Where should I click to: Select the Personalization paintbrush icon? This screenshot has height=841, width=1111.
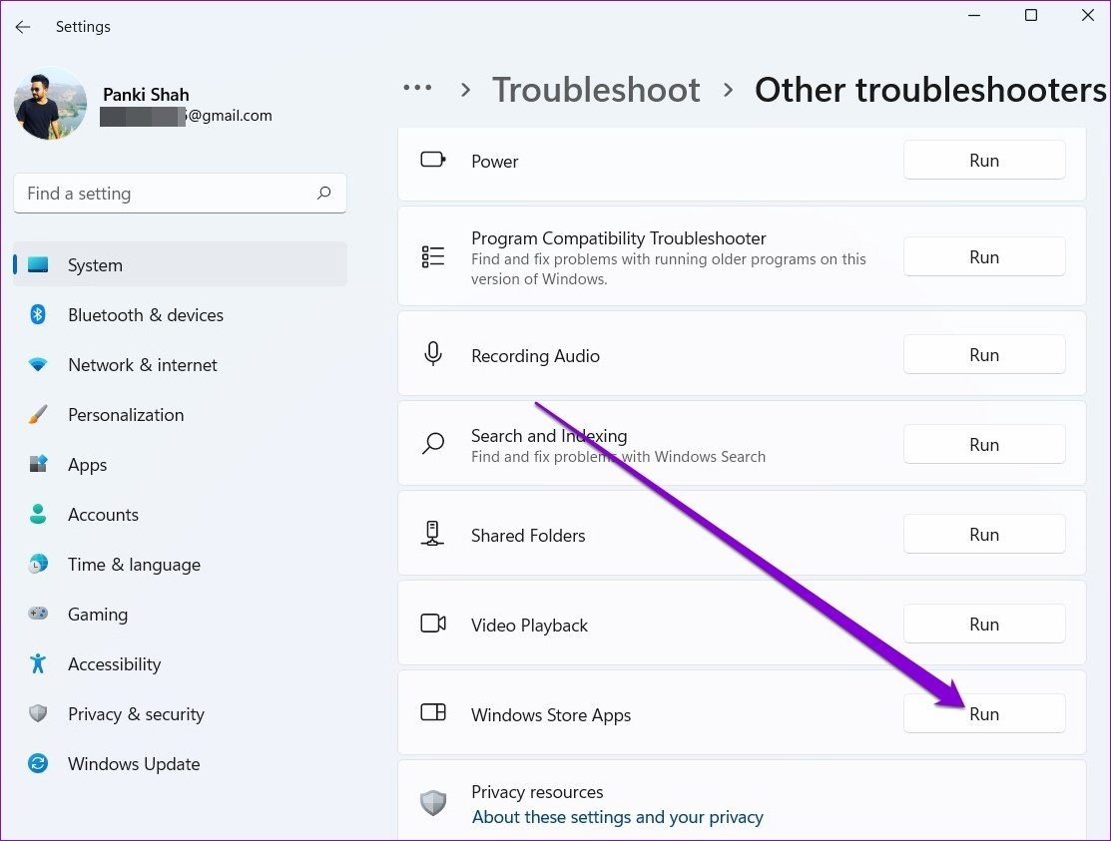(38, 415)
